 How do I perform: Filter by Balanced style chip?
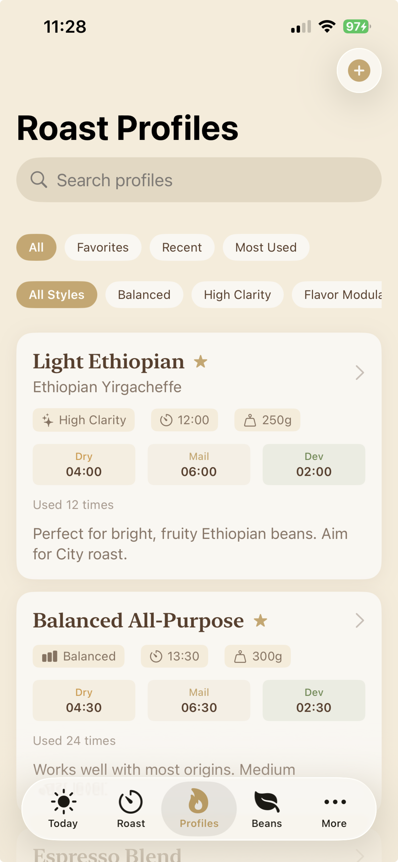pos(144,295)
